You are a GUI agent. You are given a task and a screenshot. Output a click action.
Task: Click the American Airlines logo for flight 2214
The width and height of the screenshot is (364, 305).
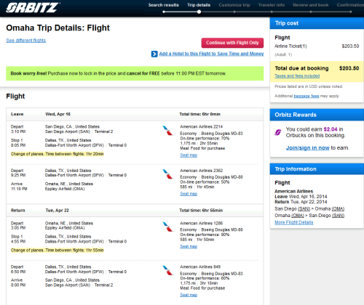tap(167, 130)
